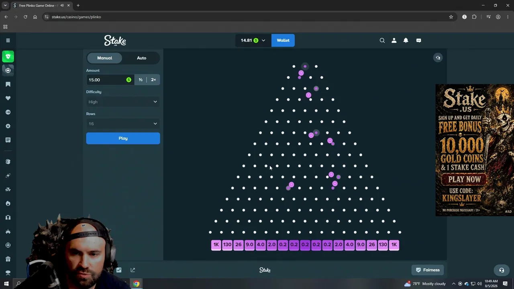Open the weather widget showing 78°F
This screenshot has height=289, width=514.
click(x=425, y=284)
